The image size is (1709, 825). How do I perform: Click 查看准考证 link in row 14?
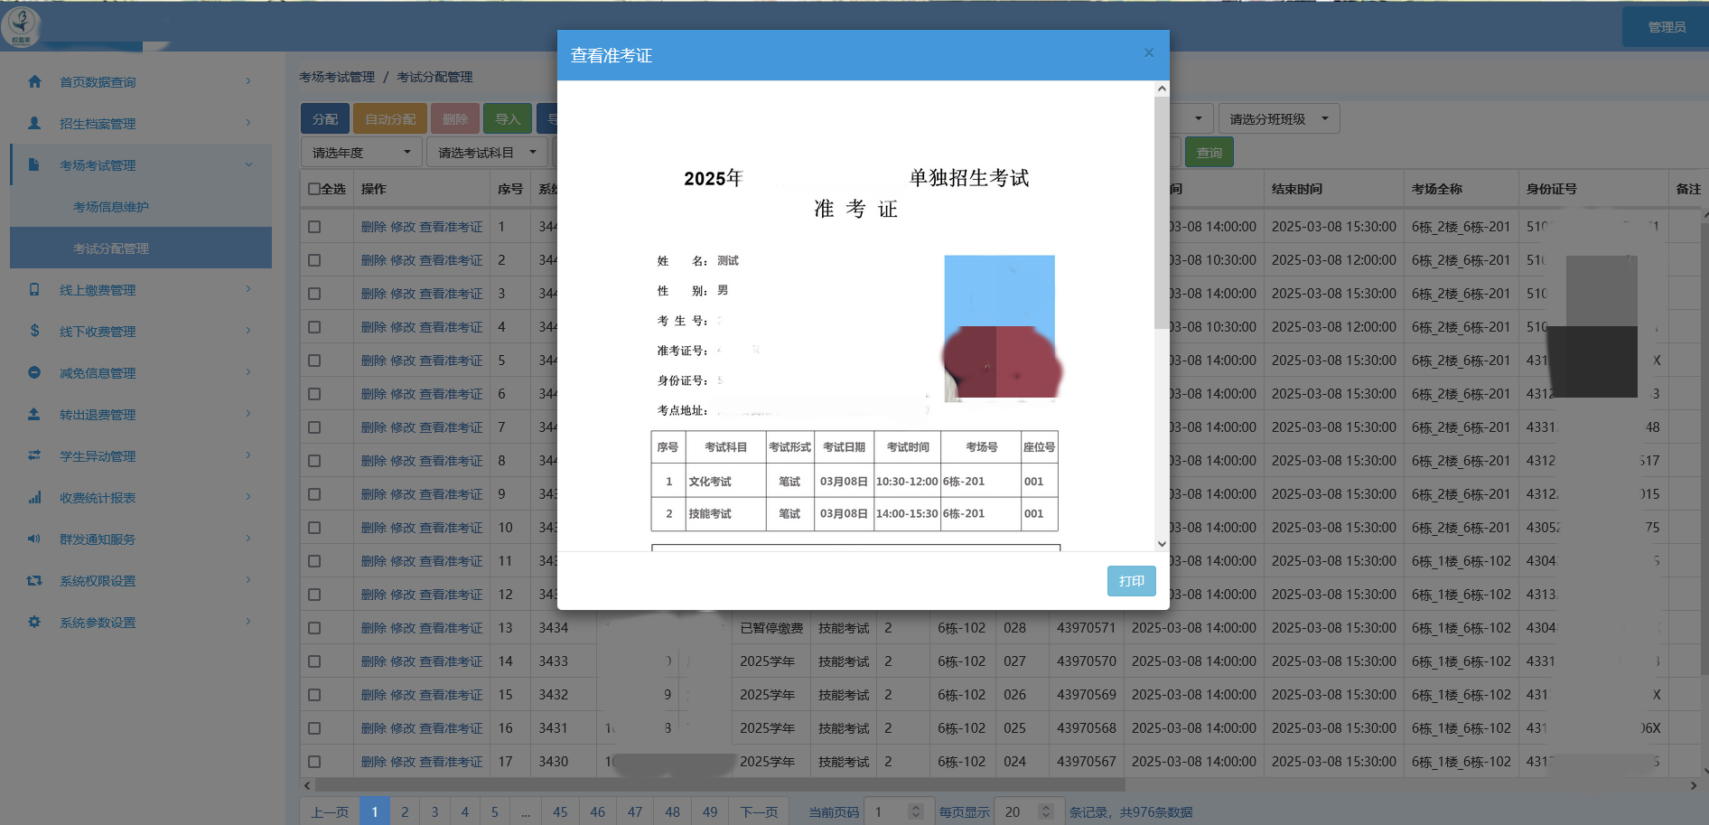pyautogui.click(x=451, y=661)
